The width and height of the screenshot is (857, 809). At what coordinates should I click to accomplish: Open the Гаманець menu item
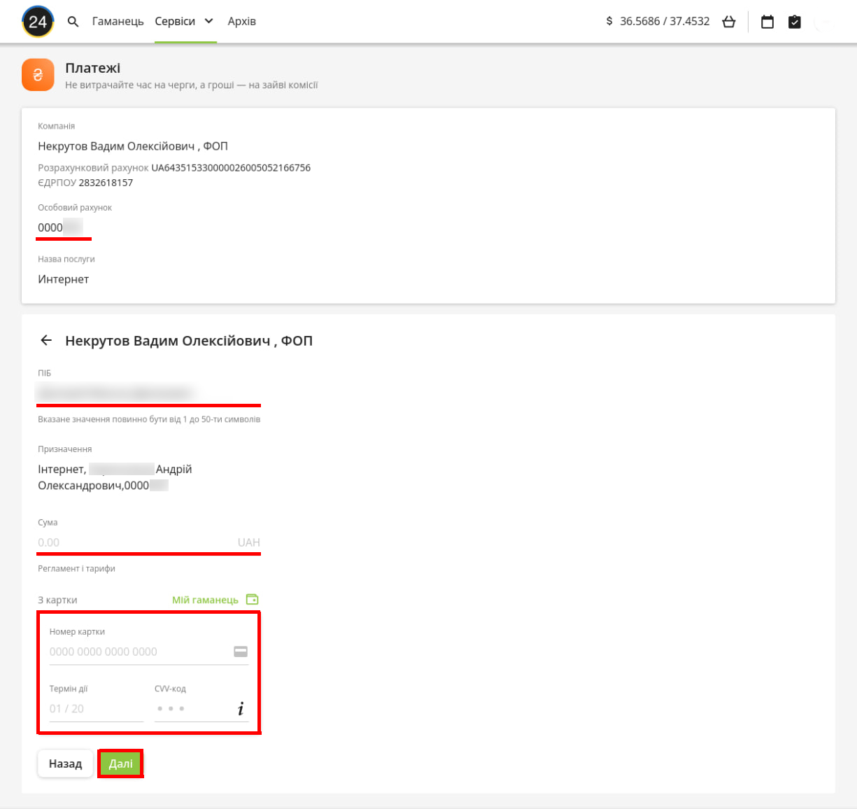[118, 22]
